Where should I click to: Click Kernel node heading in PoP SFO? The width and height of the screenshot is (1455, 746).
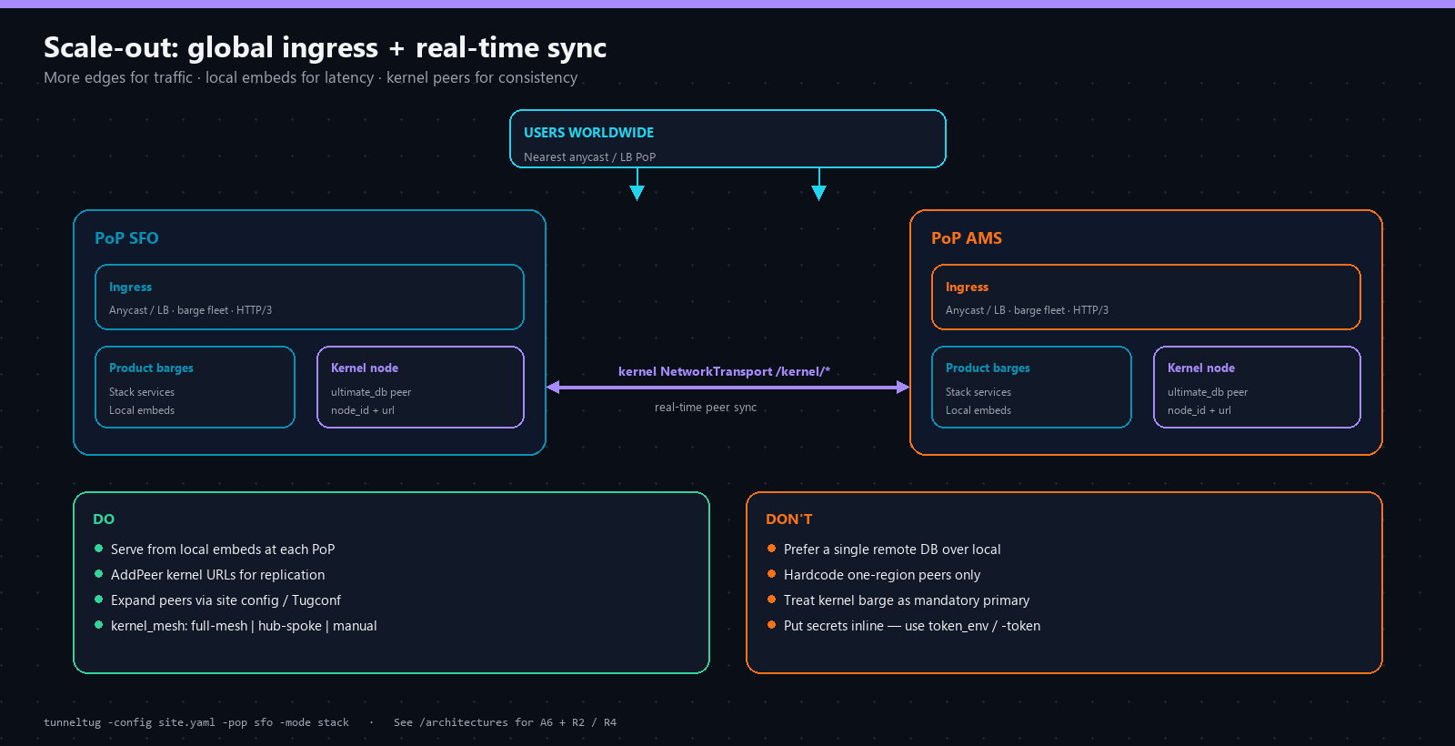point(365,368)
